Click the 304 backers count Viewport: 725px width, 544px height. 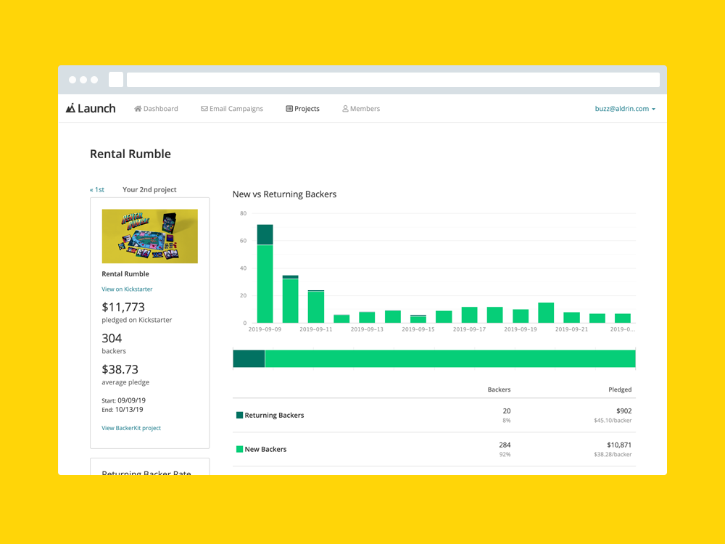tap(112, 338)
